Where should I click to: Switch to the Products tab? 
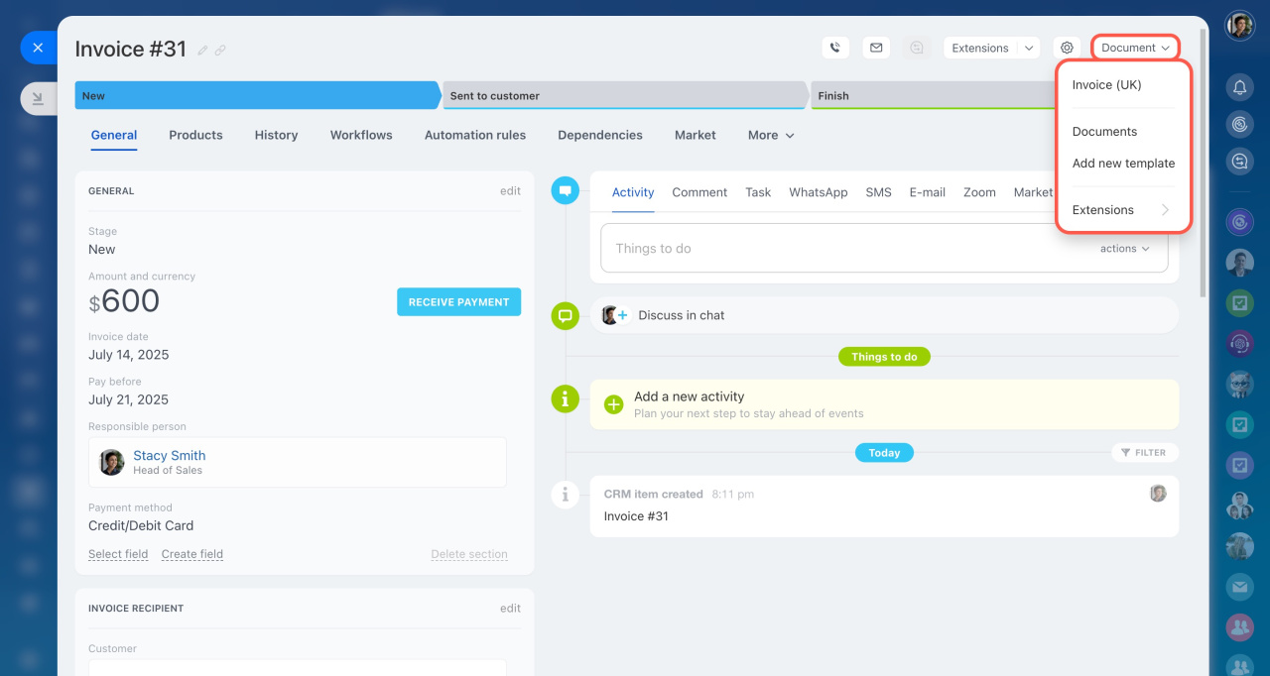tap(195, 135)
